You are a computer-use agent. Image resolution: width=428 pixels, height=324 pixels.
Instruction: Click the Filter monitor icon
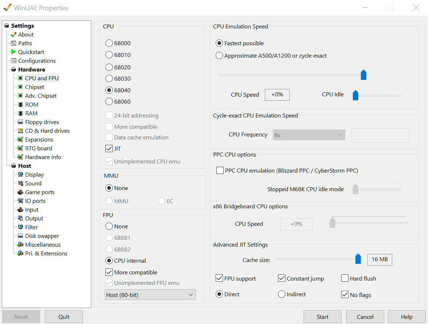[20, 227]
